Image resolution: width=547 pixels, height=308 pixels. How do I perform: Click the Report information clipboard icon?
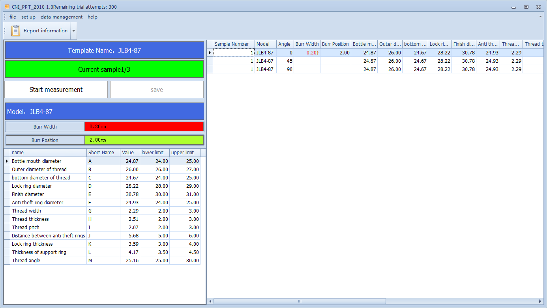pyautogui.click(x=16, y=31)
